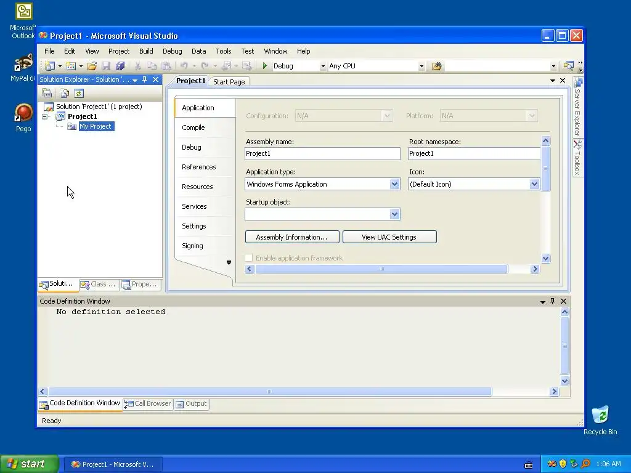Collapse the Project1 tree node

(x=44, y=116)
